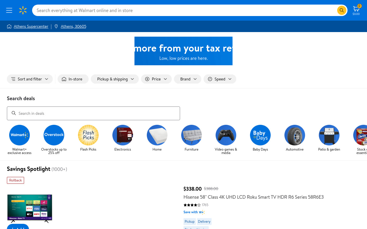
Task: Browse Patio & garden deals
Action: click(329, 138)
